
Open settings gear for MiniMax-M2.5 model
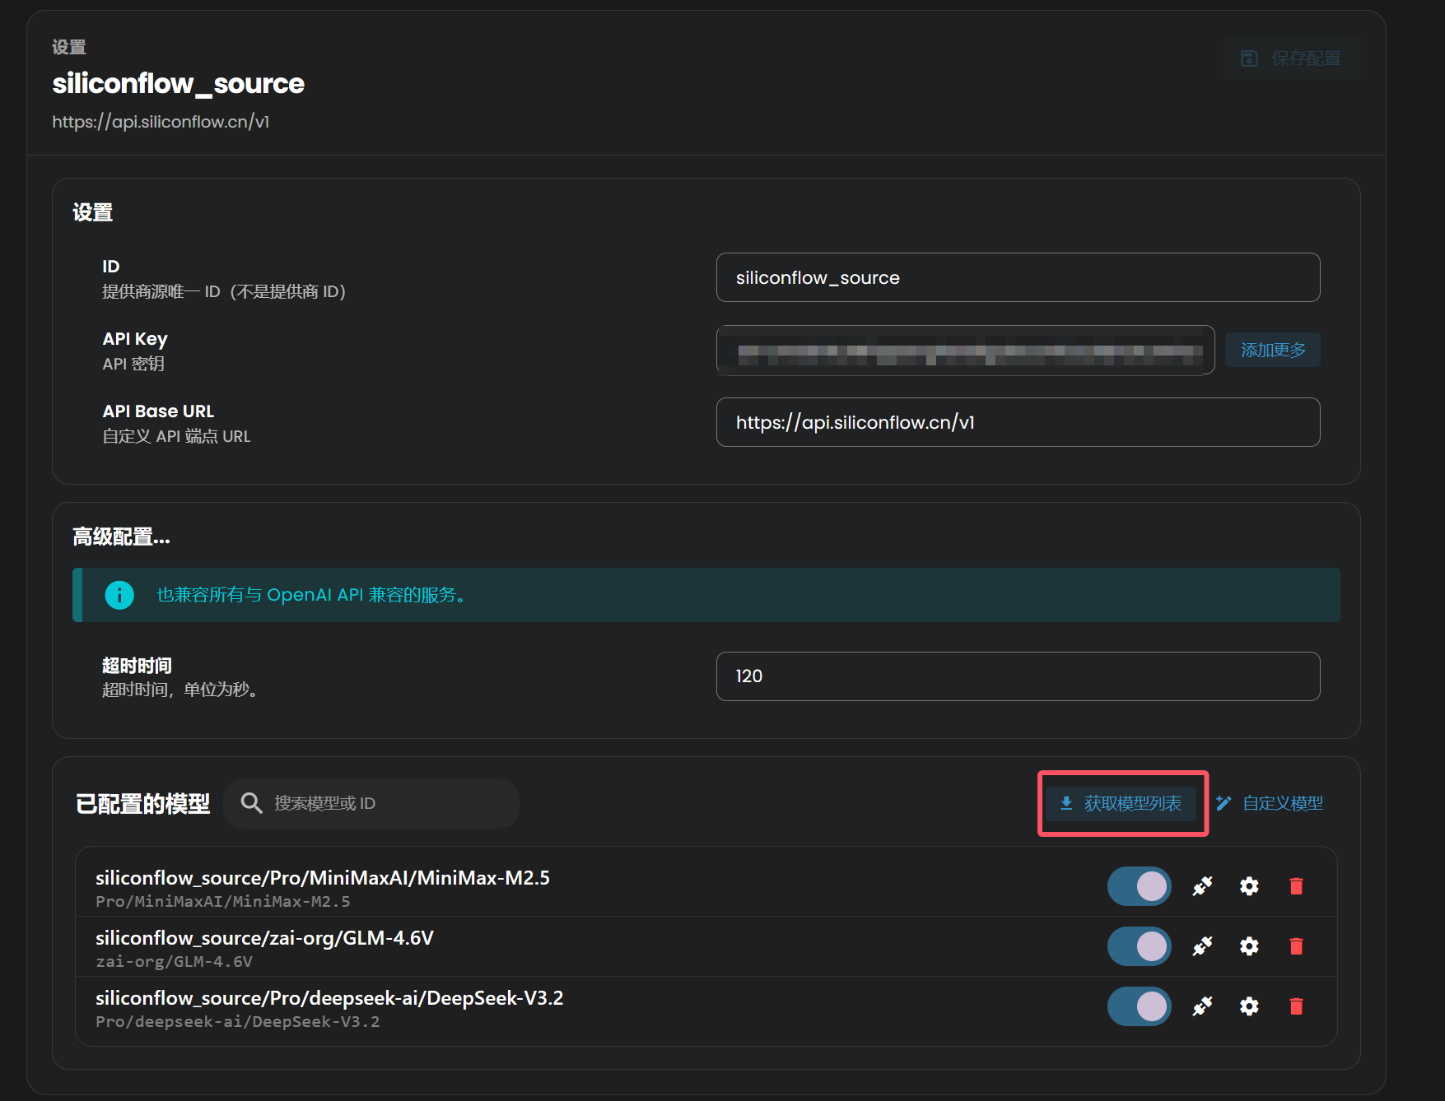tap(1249, 886)
